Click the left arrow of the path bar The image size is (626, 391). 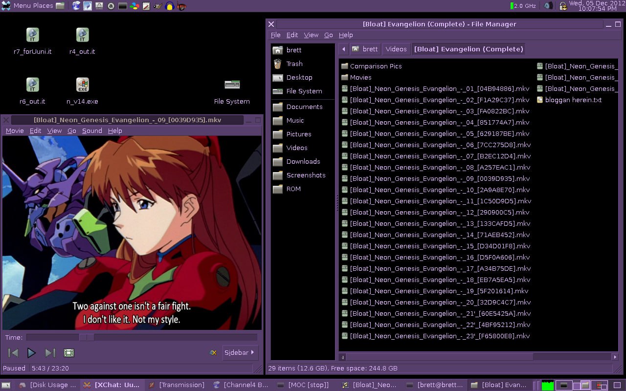(344, 49)
